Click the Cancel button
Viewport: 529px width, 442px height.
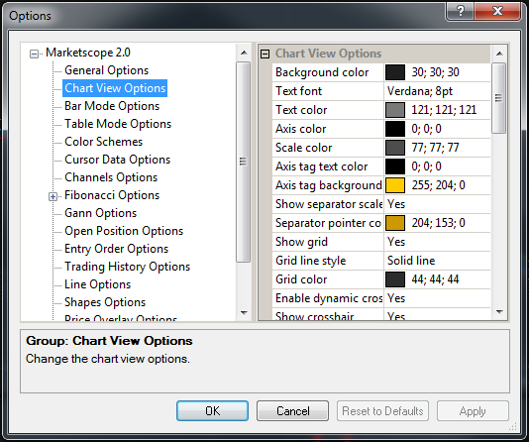click(x=292, y=411)
